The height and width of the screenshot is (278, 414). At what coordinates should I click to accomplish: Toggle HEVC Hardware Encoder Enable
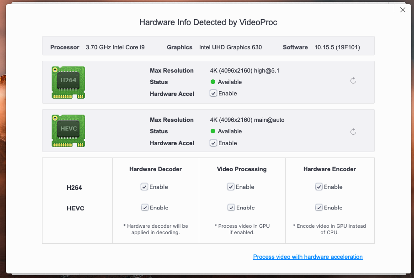(x=318, y=208)
